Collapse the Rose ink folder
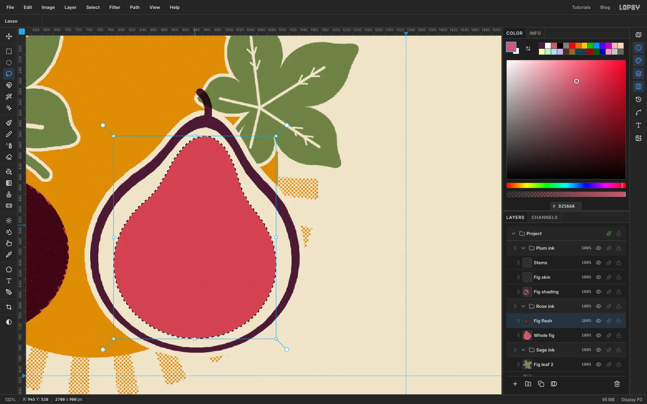The height and width of the screenshot is (404, 647). click(x=523, y=306)
